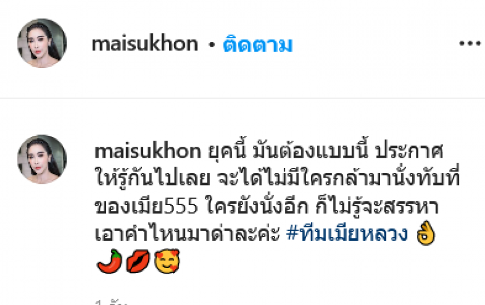
Task: Click the word ประกาศ in the caption
Action: coord(409,151)
